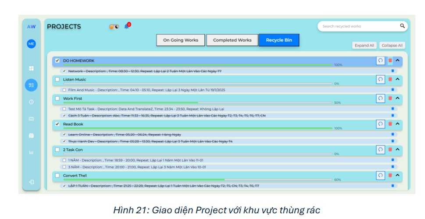This screenshot has height=219, width=425.
Task: Click the Collapse All button
Action: [x=392, y=46]
